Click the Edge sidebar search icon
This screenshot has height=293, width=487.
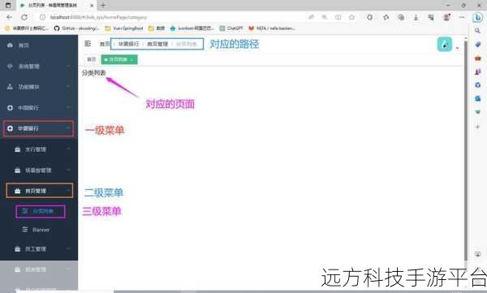(478, 31)
